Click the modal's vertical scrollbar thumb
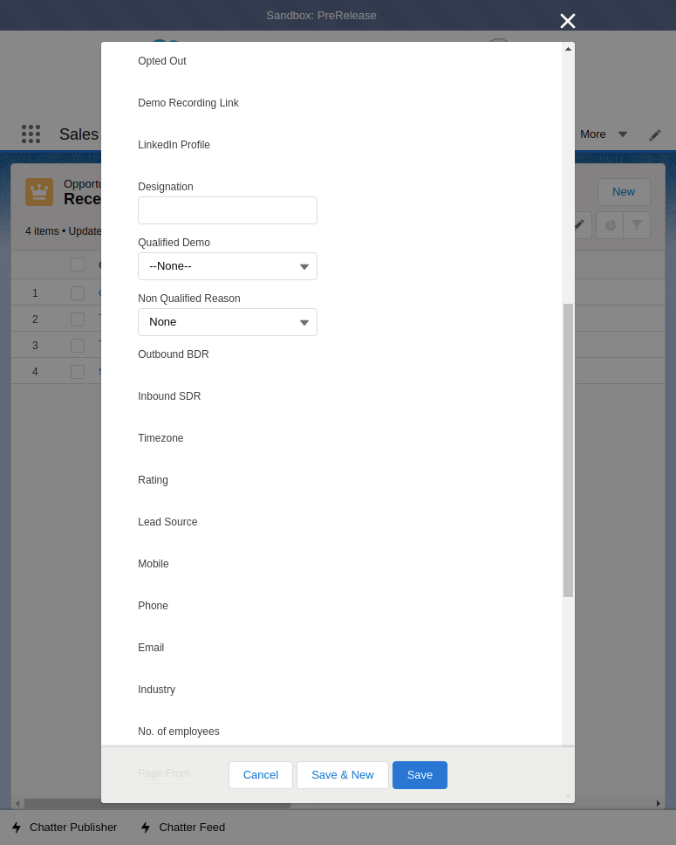The width and height of the screenshot is (676, 845). pos(568,450)
